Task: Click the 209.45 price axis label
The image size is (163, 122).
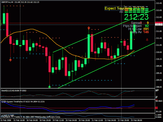Action: coord(159,73)
